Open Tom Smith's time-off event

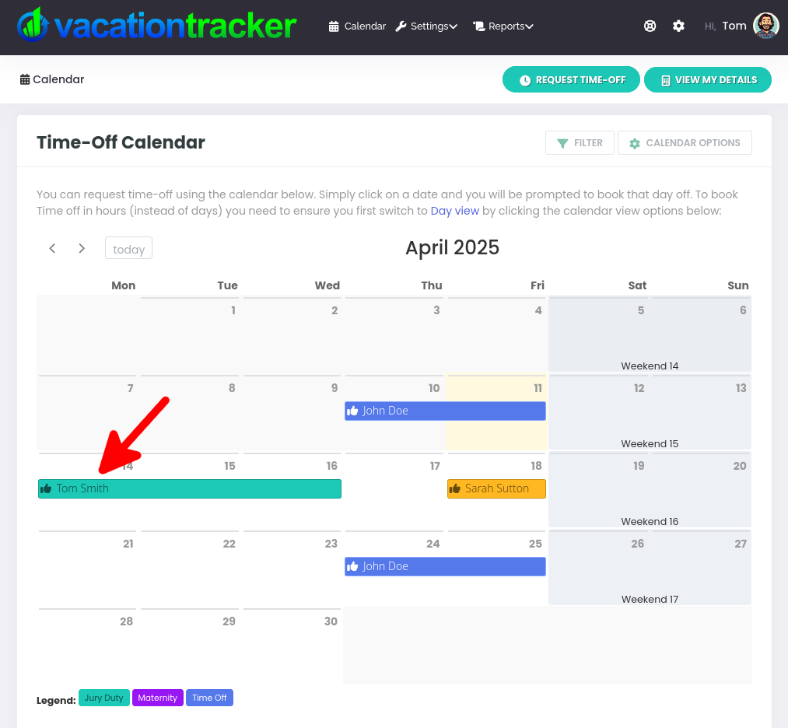pos(190,488)
